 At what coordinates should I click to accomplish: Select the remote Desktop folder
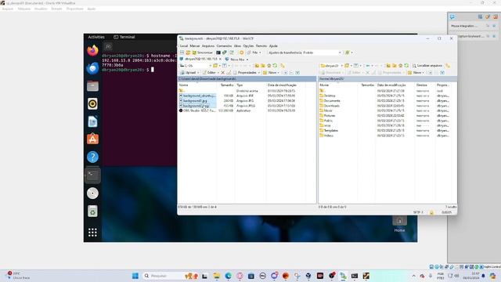point(327,96)
